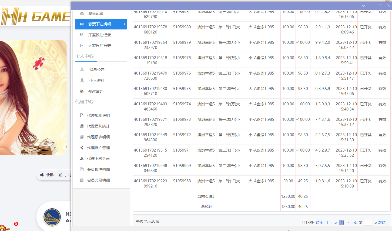Click the dialog title bar down-chevron icon
The width and height of the screenshot is (392, 231).
(x=363, y=6)
